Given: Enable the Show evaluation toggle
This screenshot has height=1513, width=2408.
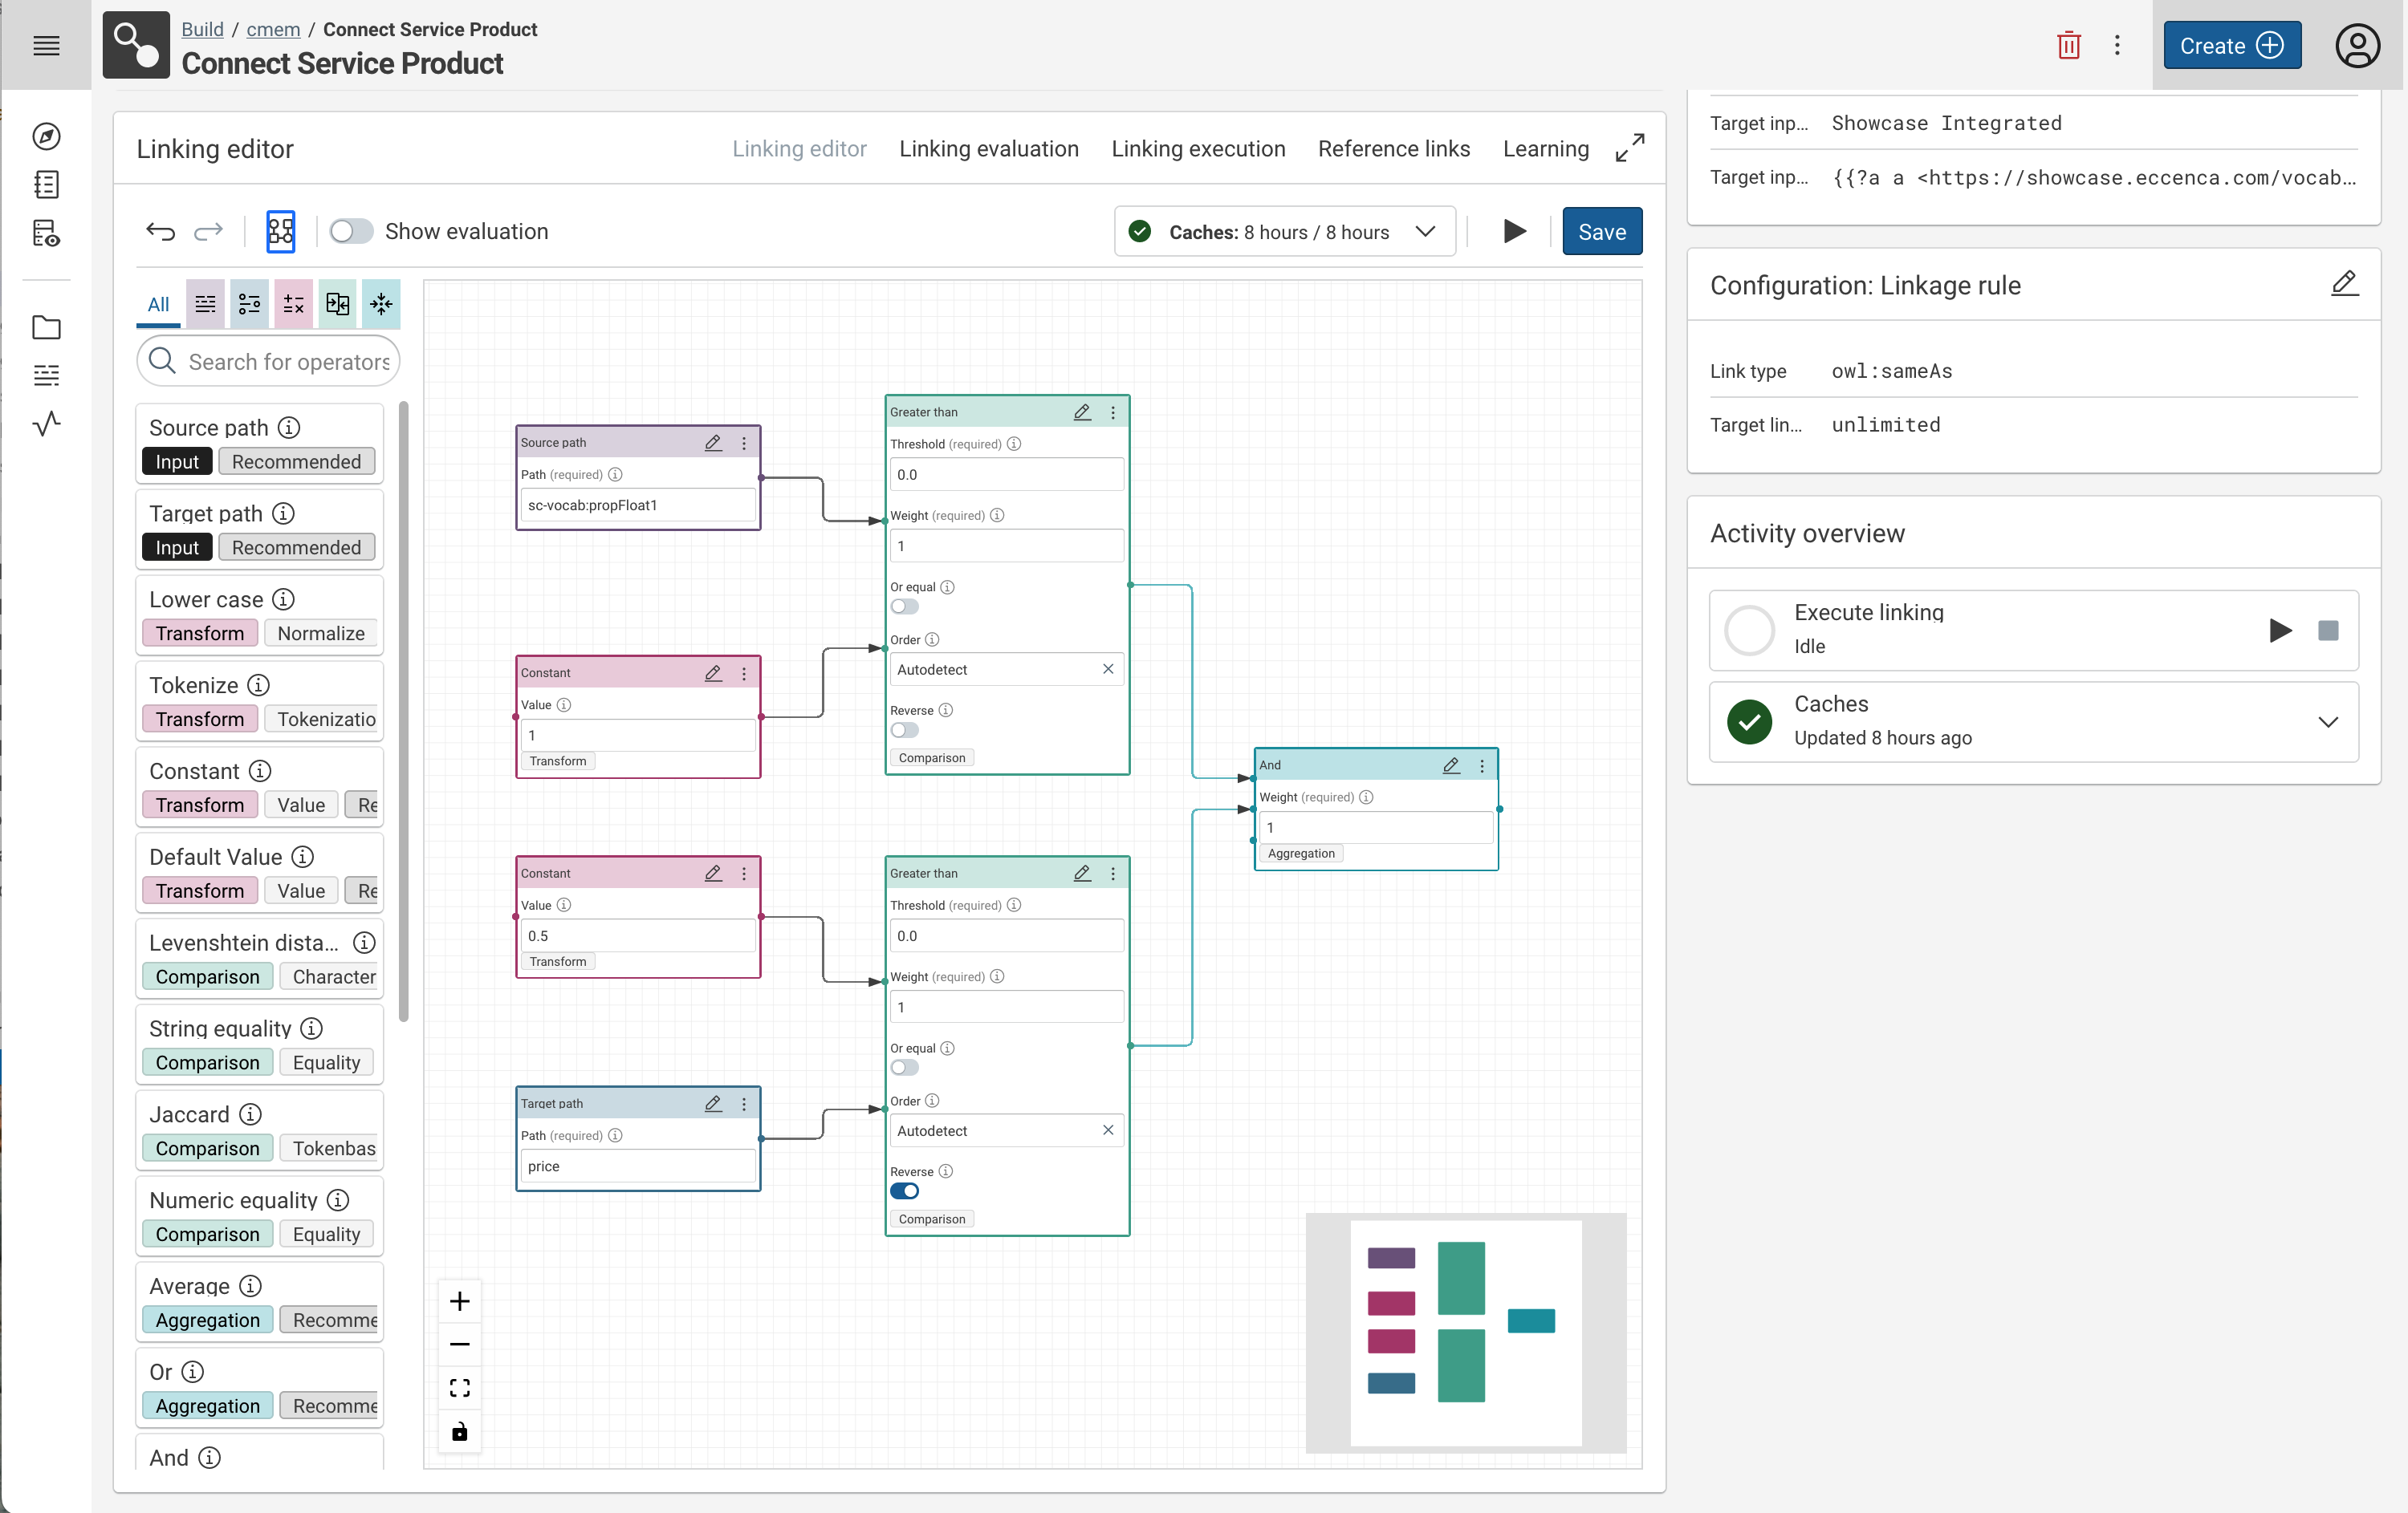Looking at the screenshot, I should pos(351,231).
